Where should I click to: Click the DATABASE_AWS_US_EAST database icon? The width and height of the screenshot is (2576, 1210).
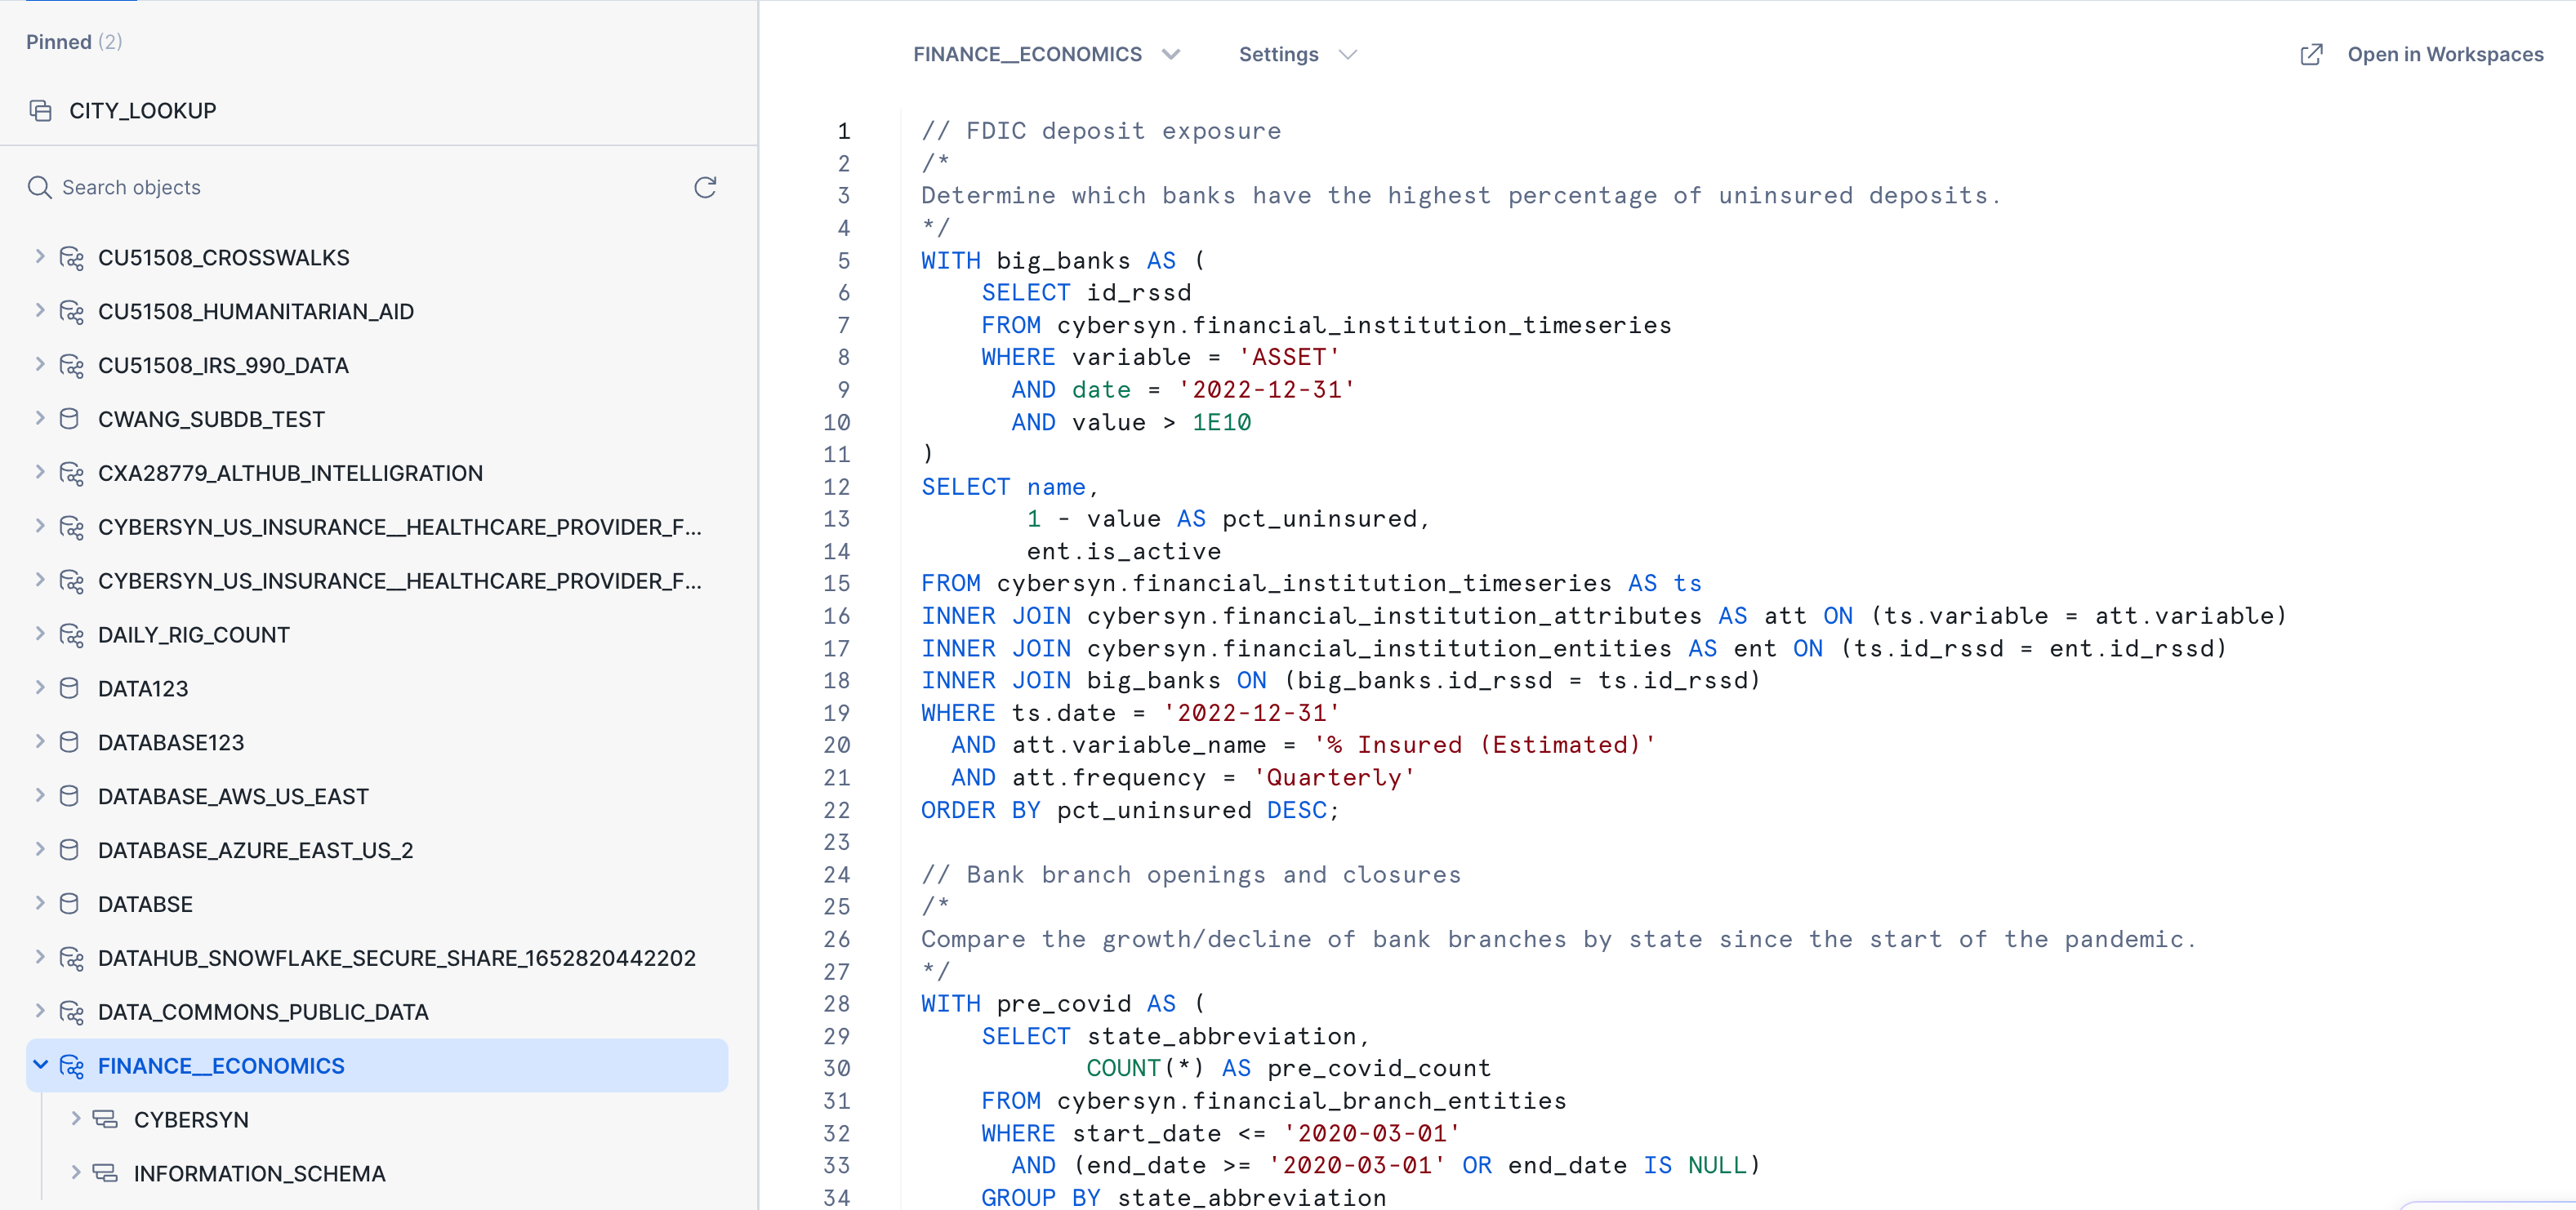[x=69, y=796]
